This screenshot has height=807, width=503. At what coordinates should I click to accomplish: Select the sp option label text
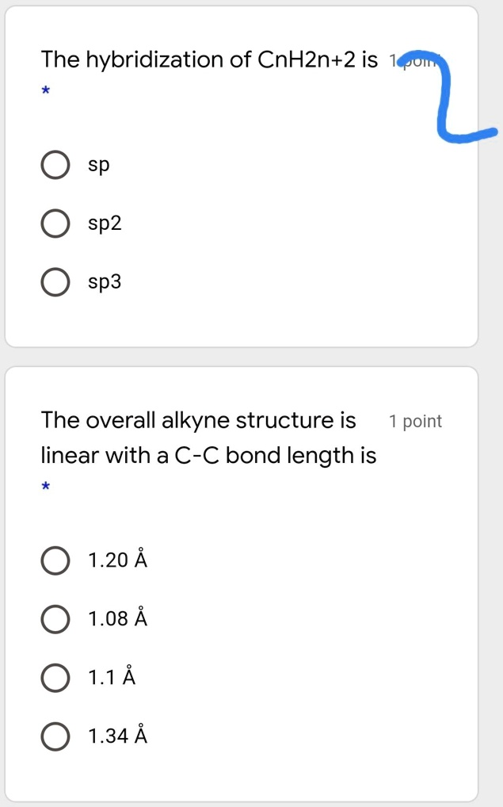click(x=100, y=165)
